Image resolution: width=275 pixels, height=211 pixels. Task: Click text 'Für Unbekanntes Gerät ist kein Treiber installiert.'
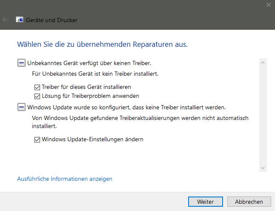pyautogui.click(x=95, y=74)
